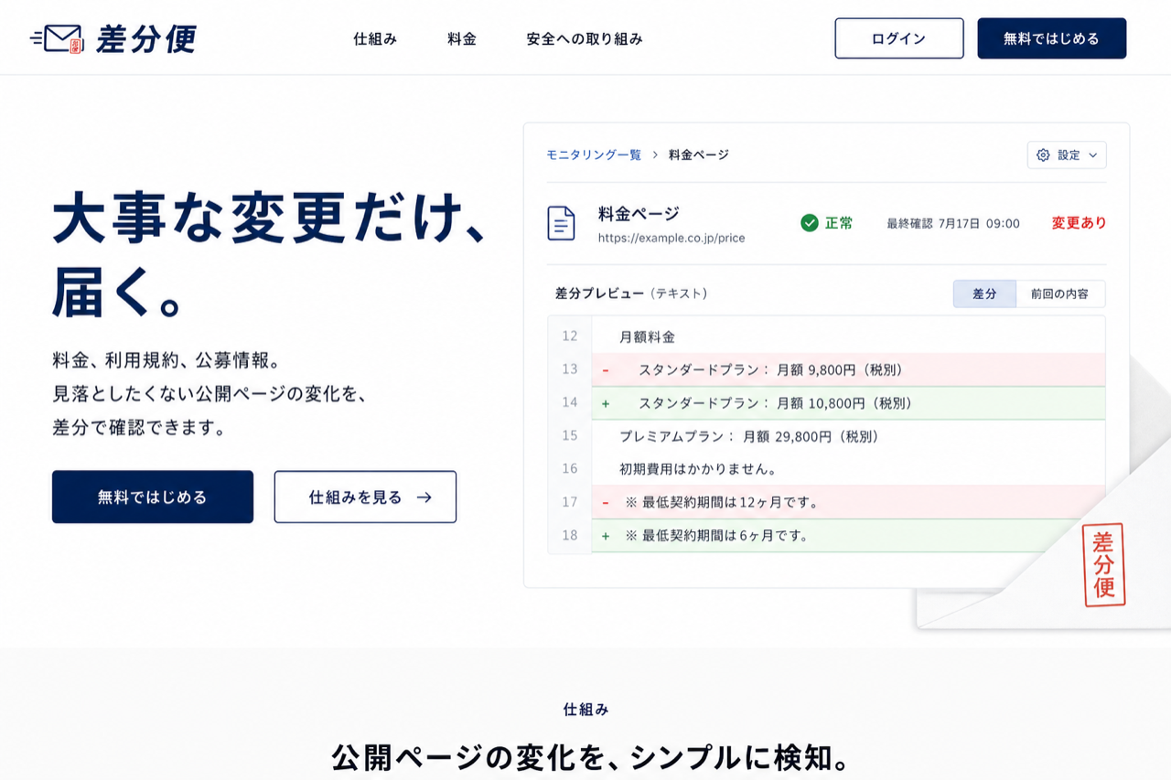Click the 仕組みを見る button
Image resolution: width=1171 pixels, height=780 pixels.
365,497
